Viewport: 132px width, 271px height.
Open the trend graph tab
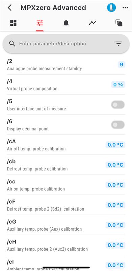tap(93, 23)
